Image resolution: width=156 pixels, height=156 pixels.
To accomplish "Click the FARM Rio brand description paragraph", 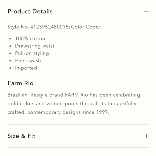I will tap(74, 104).
